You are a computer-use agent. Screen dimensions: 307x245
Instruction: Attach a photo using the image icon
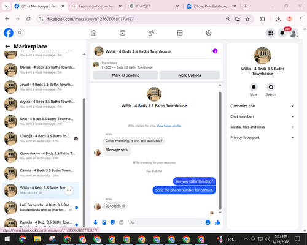104,222
